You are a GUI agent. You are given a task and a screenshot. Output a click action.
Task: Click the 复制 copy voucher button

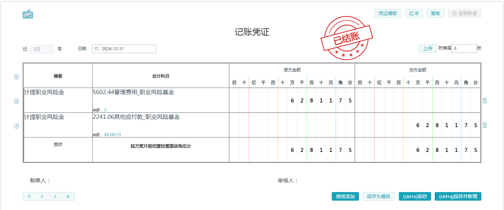pos(435,13)
